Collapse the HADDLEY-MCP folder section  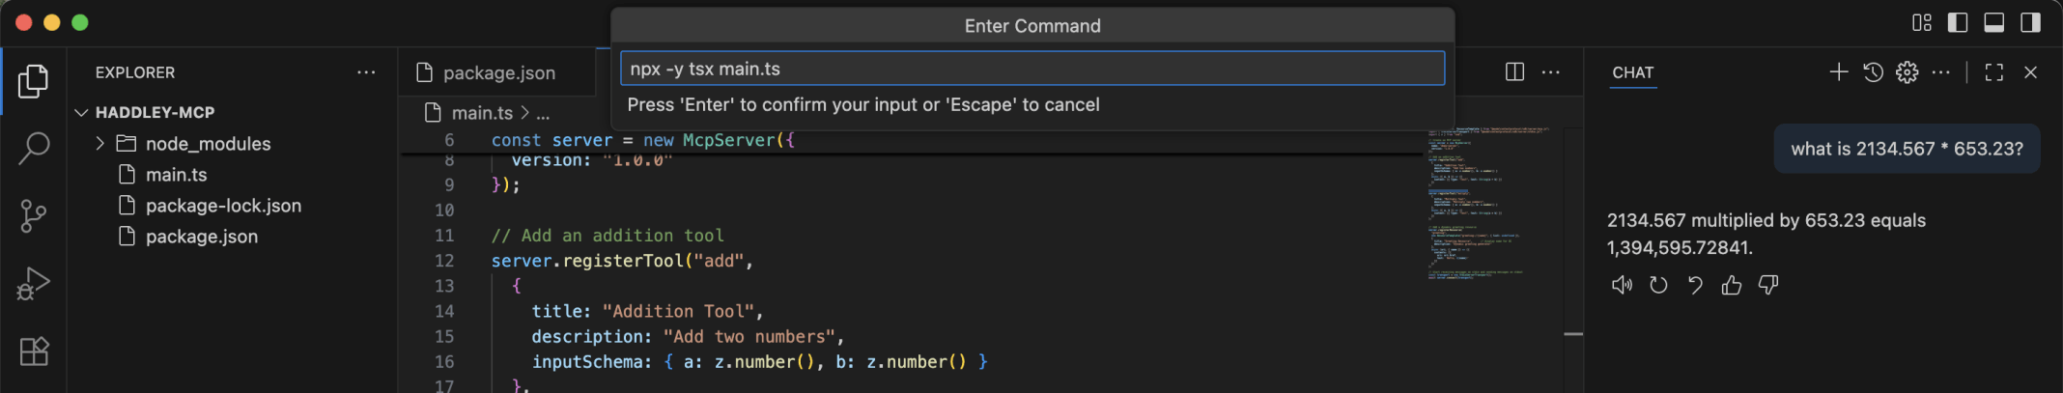[82, 113]
